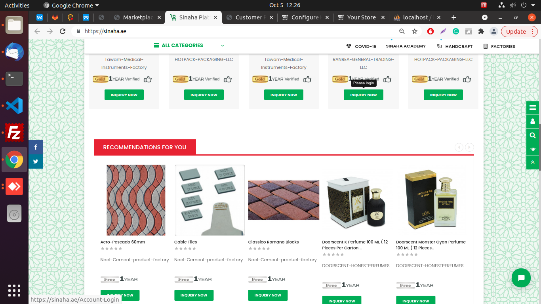The image size is (541, 304).
Task: Switch to the Your Store tab
Action: tap(361, 17)
